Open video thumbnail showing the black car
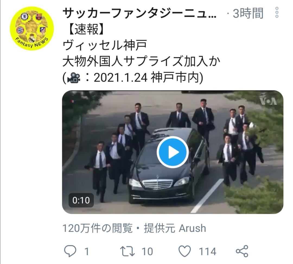The width and height of the screenshot is (293, 264). coord(173,152)
